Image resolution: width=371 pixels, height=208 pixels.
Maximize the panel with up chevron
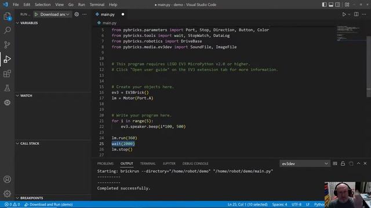358,164
